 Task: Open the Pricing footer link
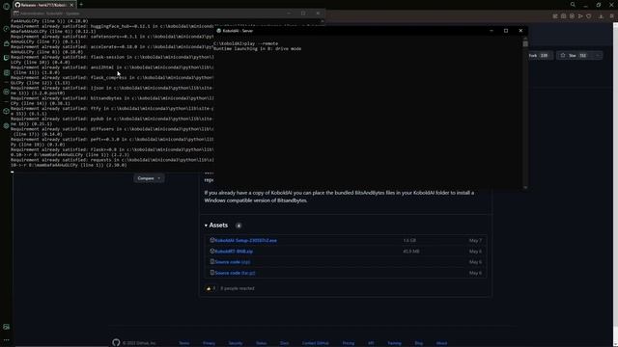[348, 343]
